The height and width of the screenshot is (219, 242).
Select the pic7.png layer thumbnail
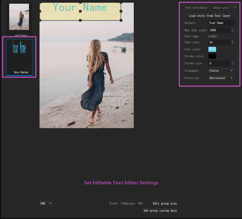19,17
